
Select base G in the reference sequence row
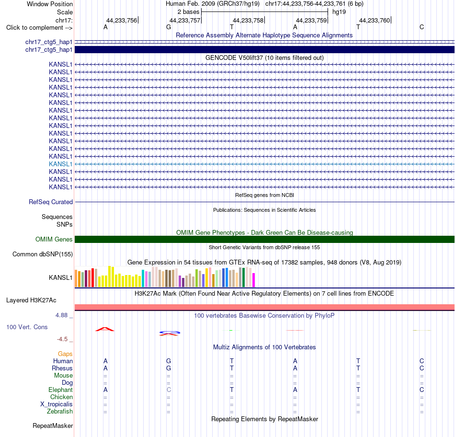169,27
